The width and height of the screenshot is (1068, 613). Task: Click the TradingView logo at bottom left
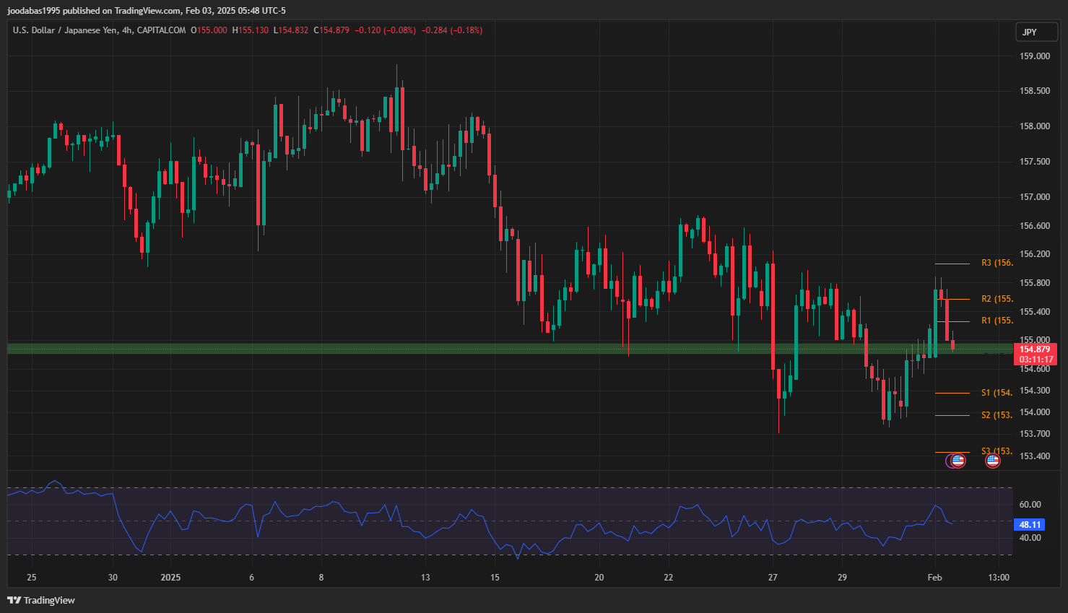(41, 600)
